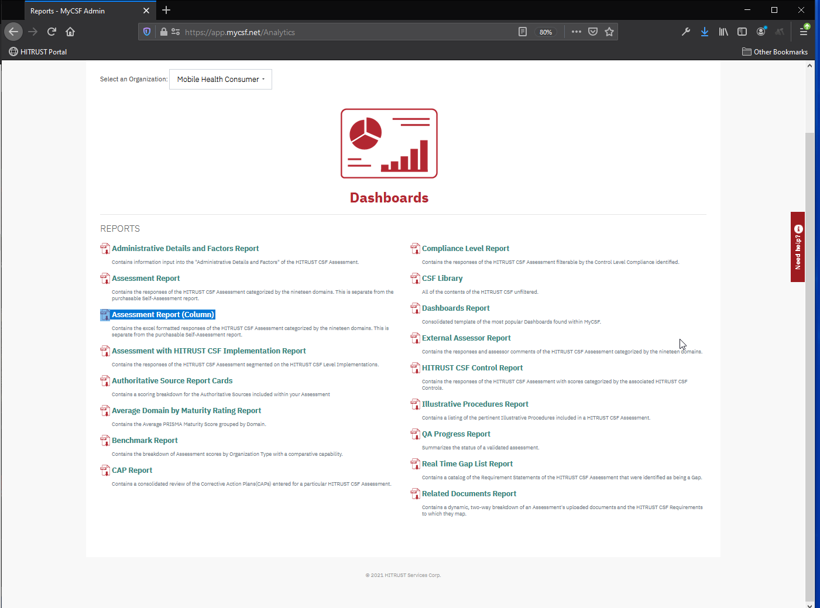The image size is (820, 608).
Task: Open Firefox library icon
Action: coord(723,32)
